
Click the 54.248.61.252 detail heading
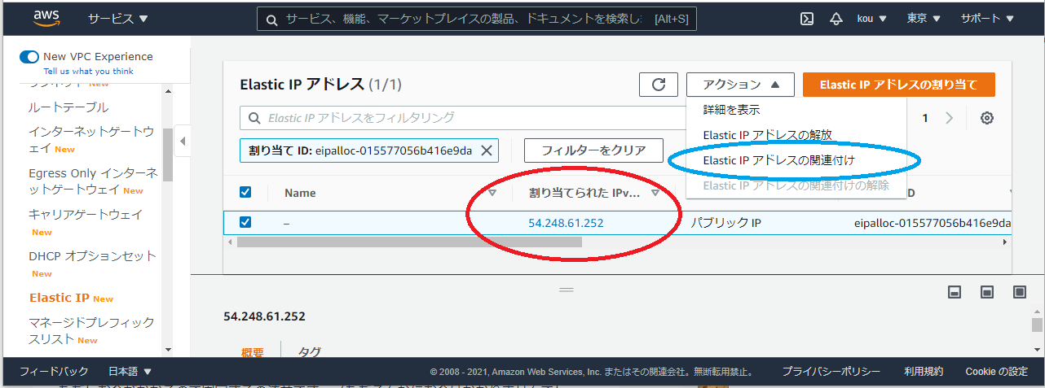(x=264, y=316)
